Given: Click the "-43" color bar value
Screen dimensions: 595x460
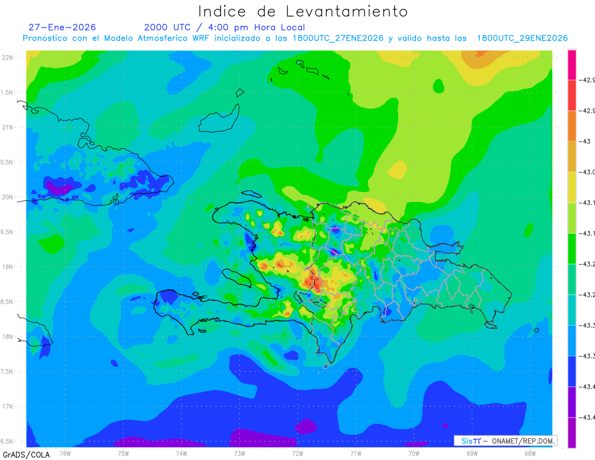Looking at the screenshot, I should click(586, 141).
